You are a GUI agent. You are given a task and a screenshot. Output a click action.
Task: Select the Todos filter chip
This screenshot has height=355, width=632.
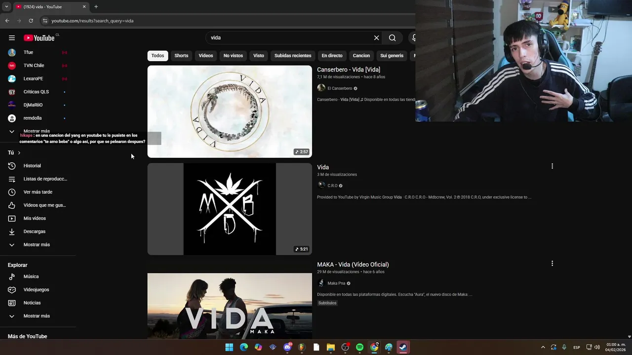coord(158,56)
